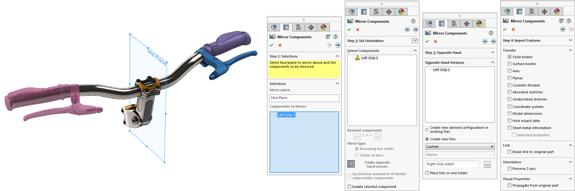Viewport: 575px width, 191px height.
Task: Uncheck Solid bodies transfer option
Action: [x=509, y=57]
